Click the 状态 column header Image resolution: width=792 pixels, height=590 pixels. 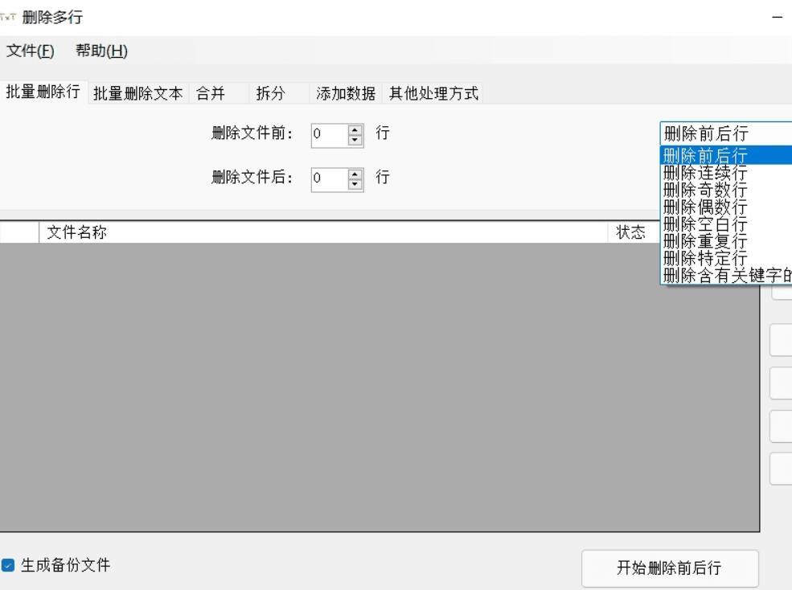pos(634,232)
